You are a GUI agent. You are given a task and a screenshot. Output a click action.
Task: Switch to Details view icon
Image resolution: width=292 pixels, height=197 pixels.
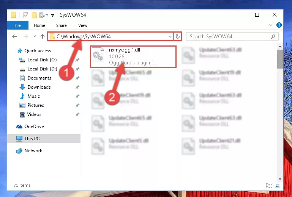tap(269, 186)
